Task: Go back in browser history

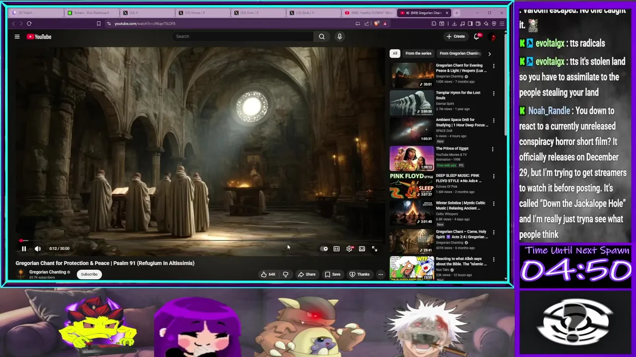Action: click(13, 23)
